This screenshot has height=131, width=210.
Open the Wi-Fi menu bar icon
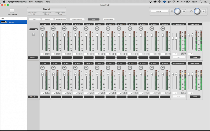pos(174,2)
